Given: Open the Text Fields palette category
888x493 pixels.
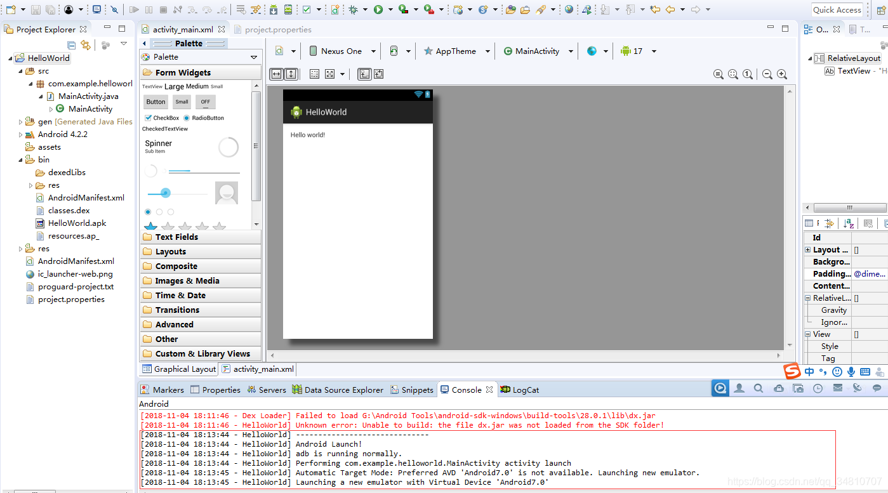Looking at the screenshot, I should pos(201,237).
